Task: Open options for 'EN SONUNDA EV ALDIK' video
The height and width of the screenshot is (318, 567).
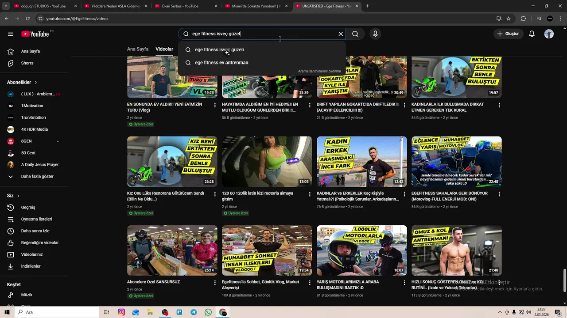Action: click(215, 106)
